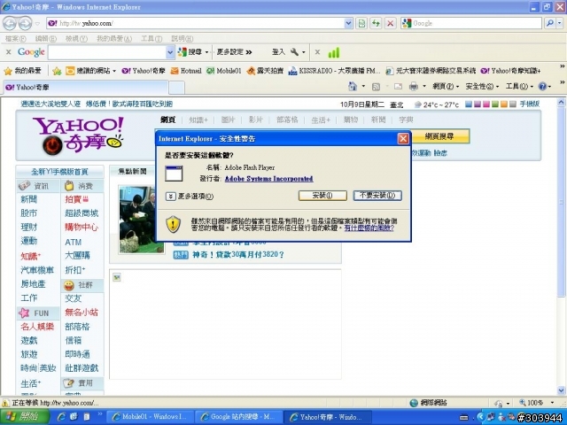Open the 檢視 menu

point(76,38)
